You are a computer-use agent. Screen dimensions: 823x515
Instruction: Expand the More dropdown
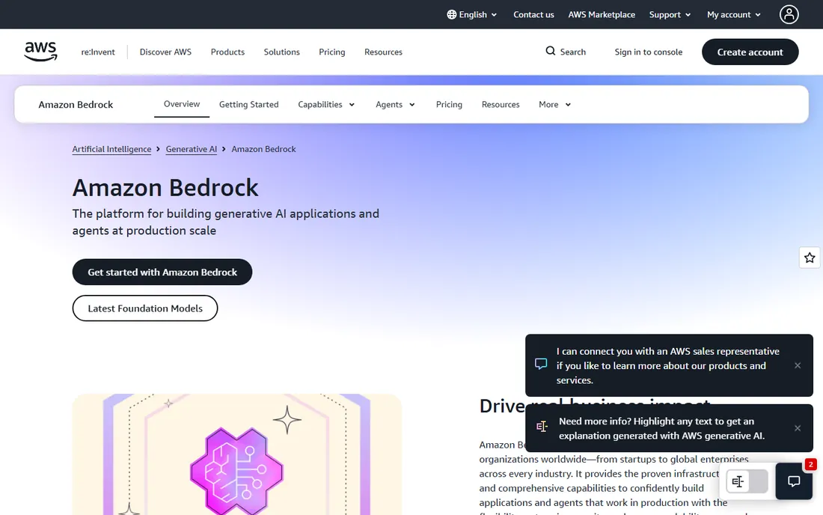(554, 105)
